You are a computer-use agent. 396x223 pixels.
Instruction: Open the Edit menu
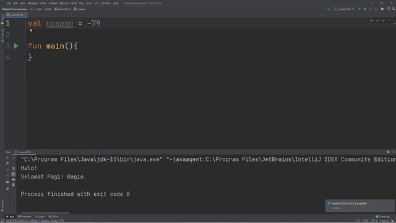15,3
